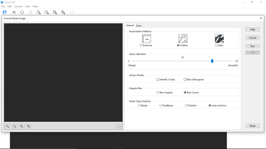Click inside the dark preview pane
266x149 pixels.
(63, 73)
